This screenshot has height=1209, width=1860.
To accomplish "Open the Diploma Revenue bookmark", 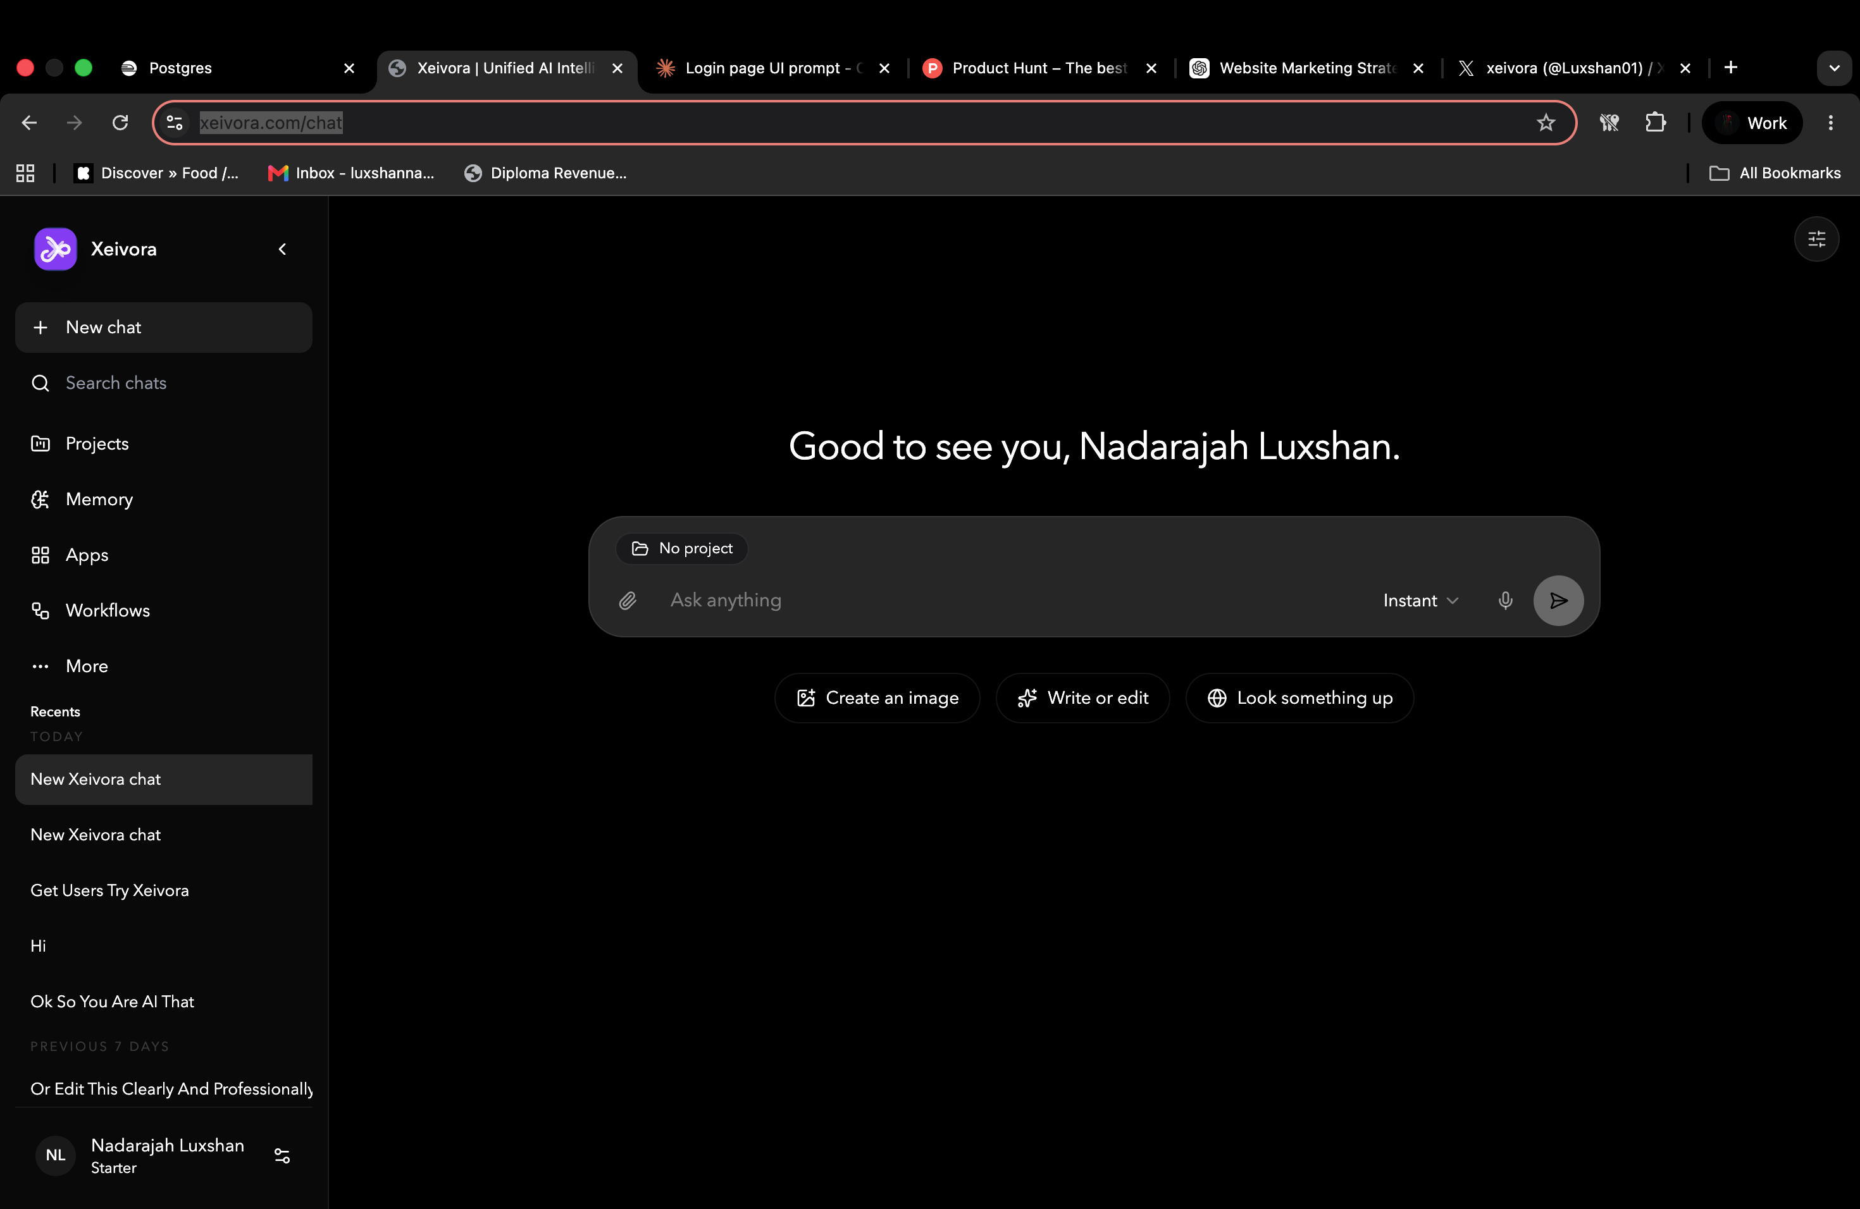I will pos(545,173).
